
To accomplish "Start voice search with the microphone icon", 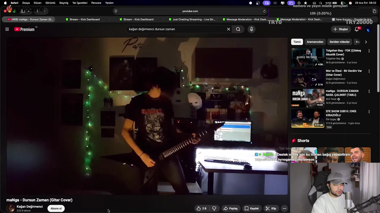I will click(x=251, y=29).
